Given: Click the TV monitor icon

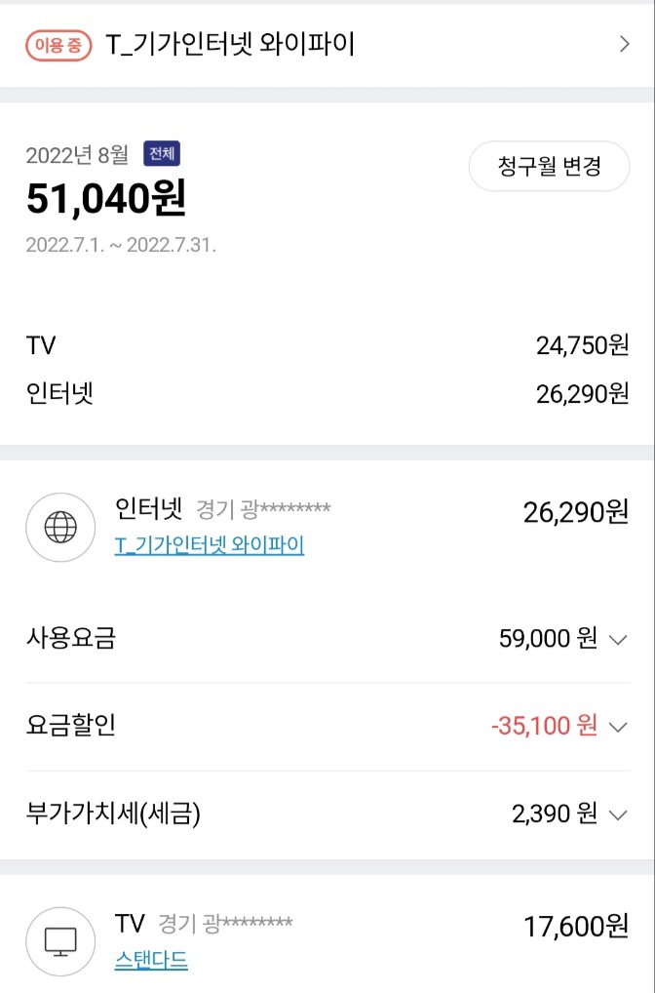Looking at the screenshot, I should point(60,941).
